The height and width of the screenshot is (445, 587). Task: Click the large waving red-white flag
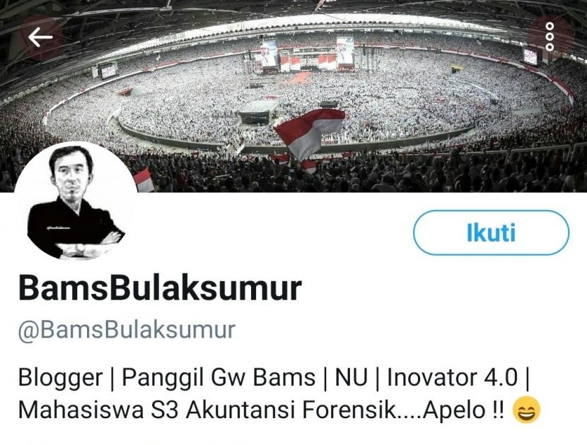[x=310, y=134]
